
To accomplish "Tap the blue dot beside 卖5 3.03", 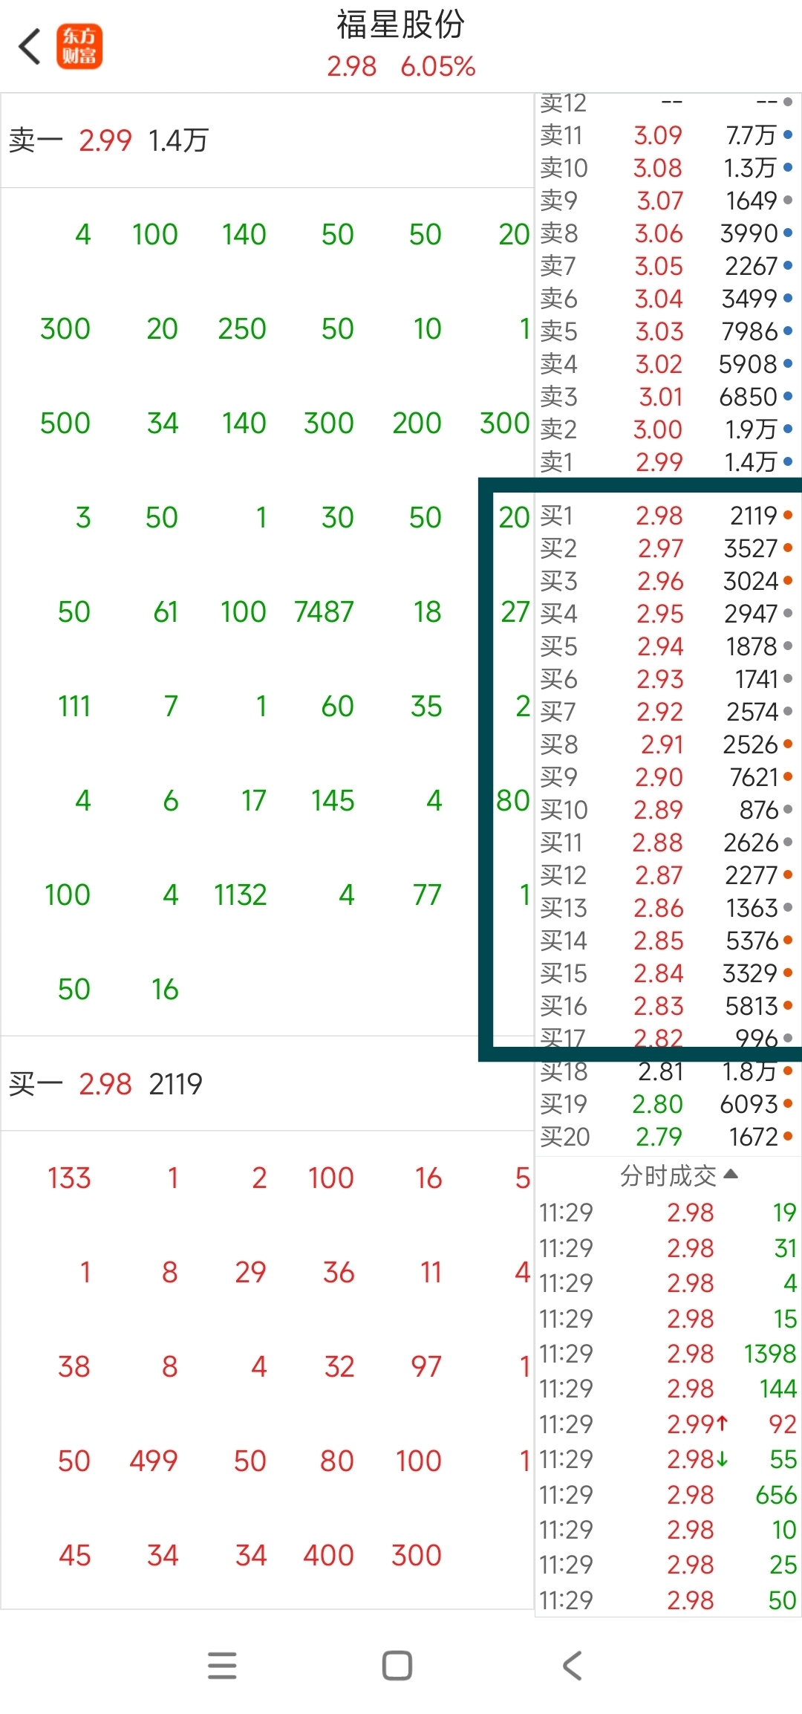I will tap(788, 331).
